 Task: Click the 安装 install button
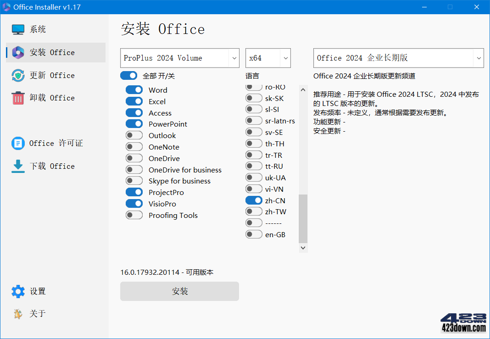coord(179,291)
